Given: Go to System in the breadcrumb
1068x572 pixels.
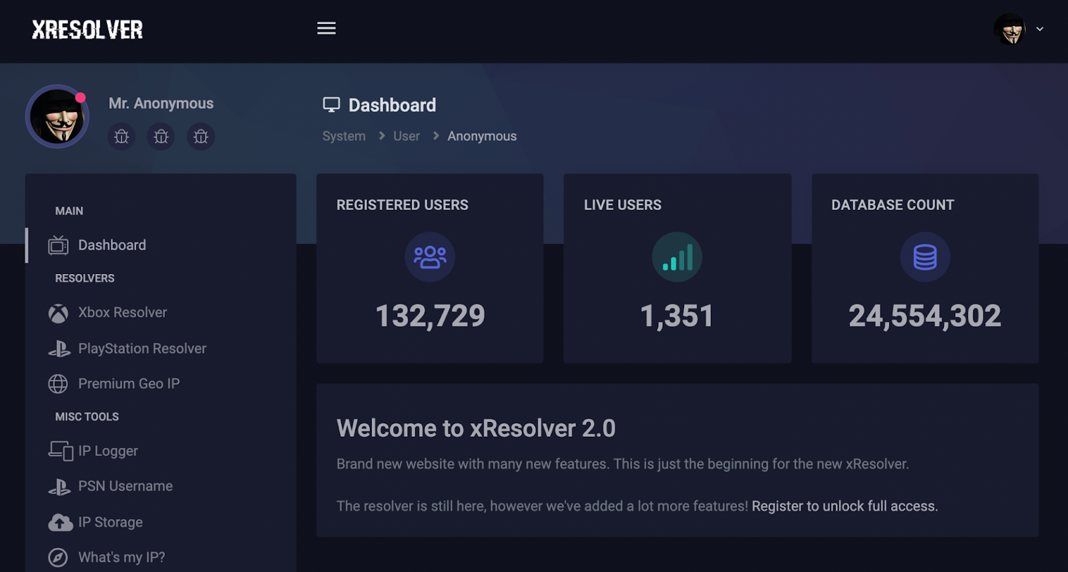Looking at the screenshot, I should pos(344,136).
